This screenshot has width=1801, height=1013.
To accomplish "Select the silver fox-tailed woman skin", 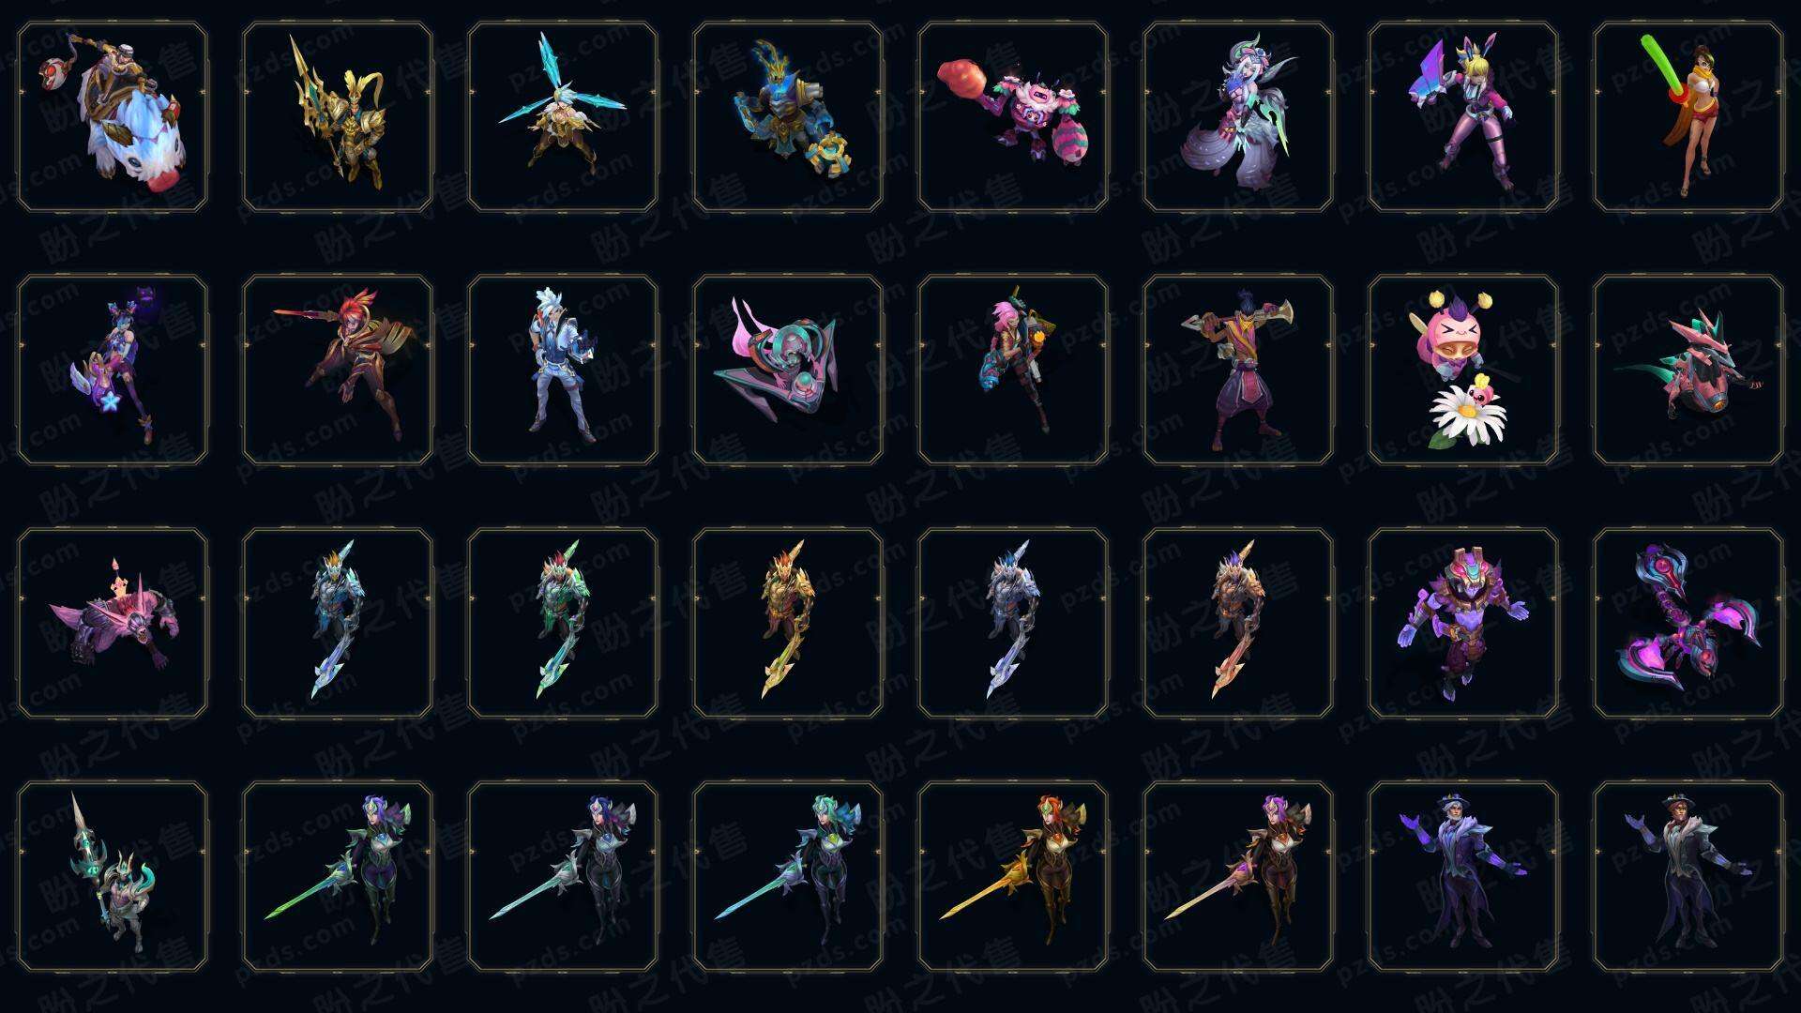I will coord(1238,117).
